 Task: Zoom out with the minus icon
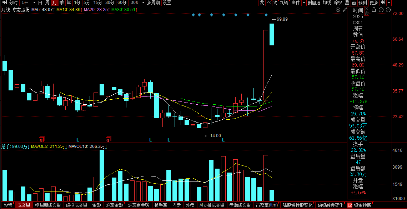(x=388, y=10)
